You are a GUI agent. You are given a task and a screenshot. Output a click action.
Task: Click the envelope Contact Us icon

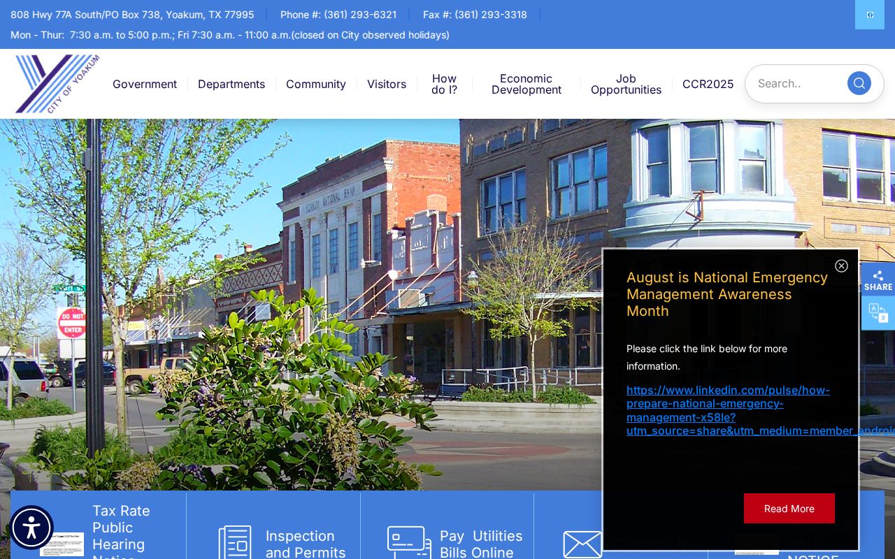[x=582, y=544]
